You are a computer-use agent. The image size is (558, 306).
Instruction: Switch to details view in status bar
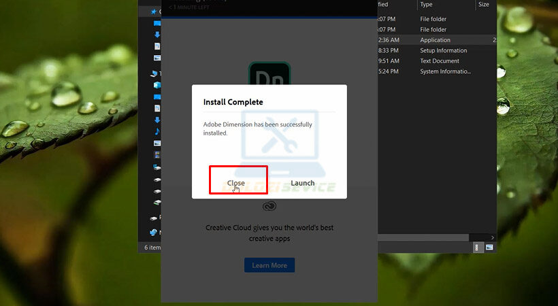pyautogui.click(x=478, y=248)
